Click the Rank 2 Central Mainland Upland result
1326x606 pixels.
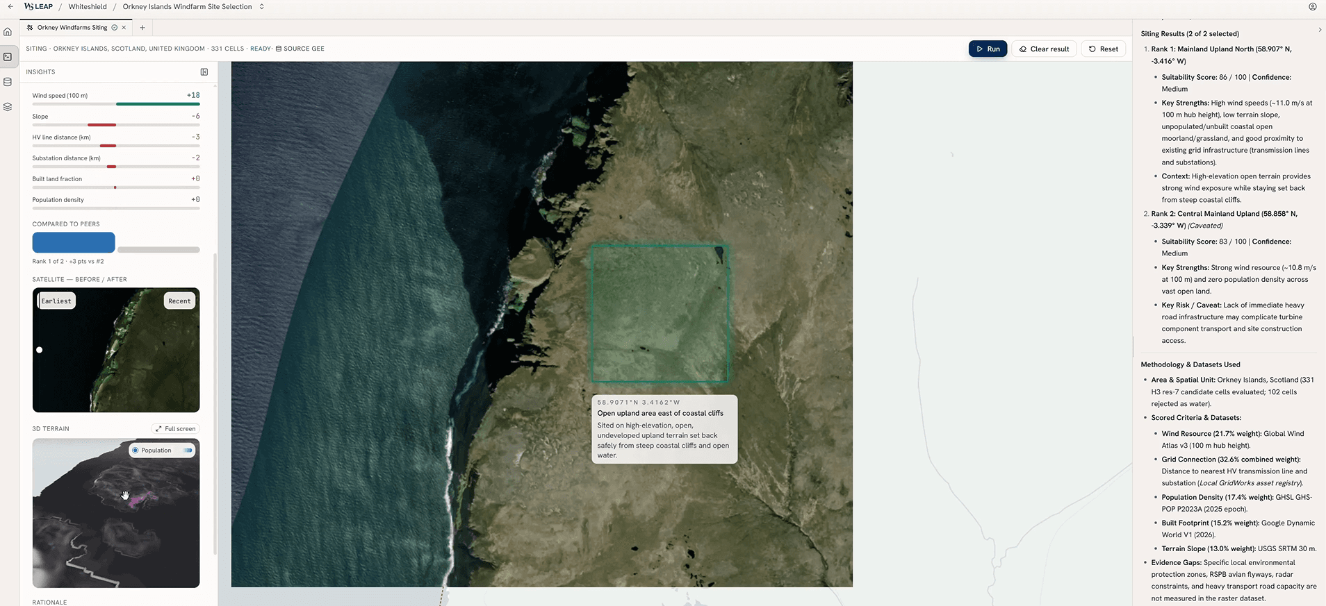pyautogui.click(x=1224, y=219)
